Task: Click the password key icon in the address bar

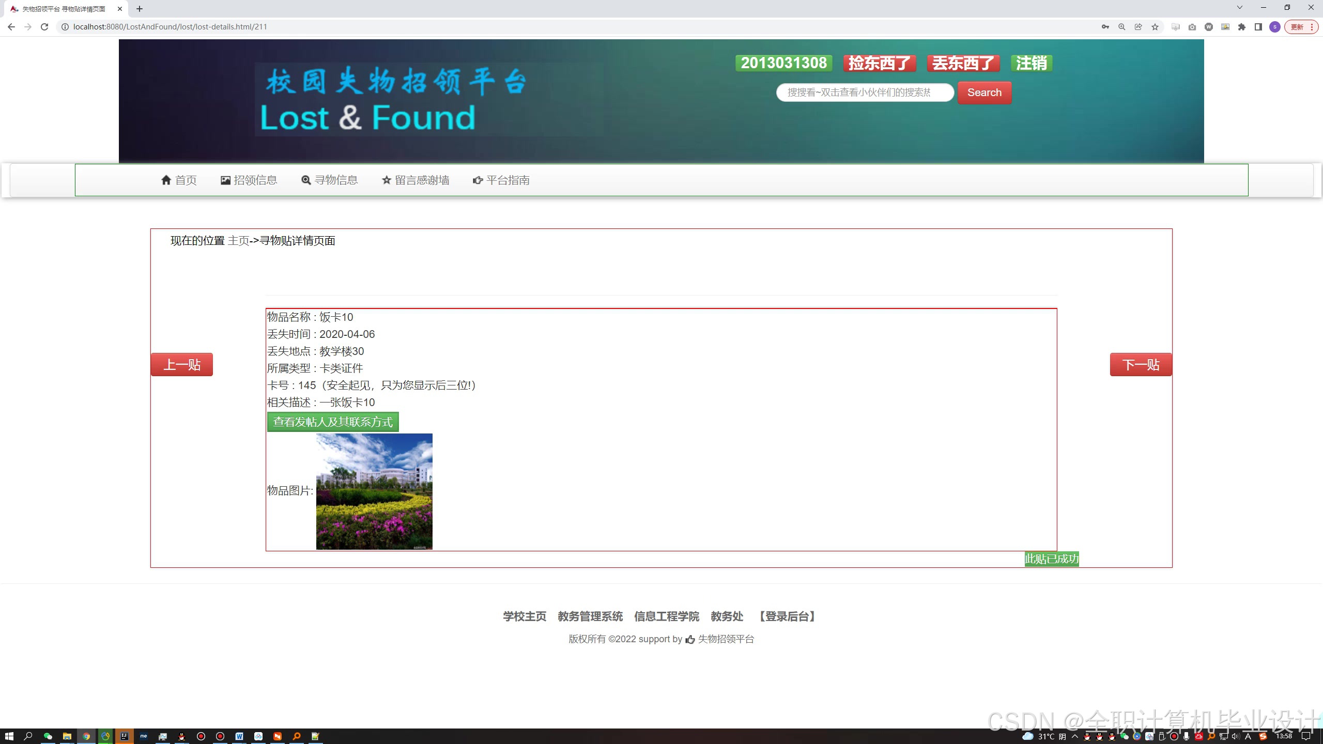Action: tap(1105, 27)
